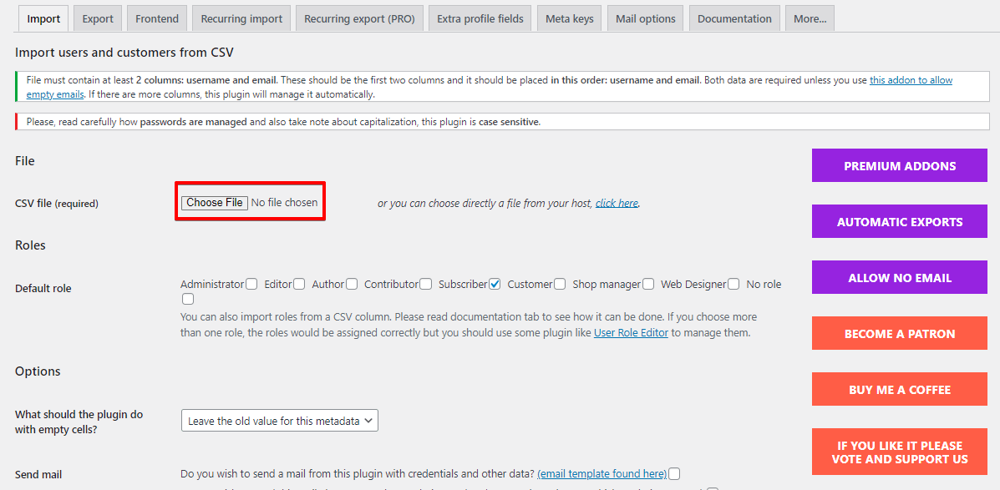Open the More... tab
Viewport: 1000px width, 490px height.
pos(810,19)
